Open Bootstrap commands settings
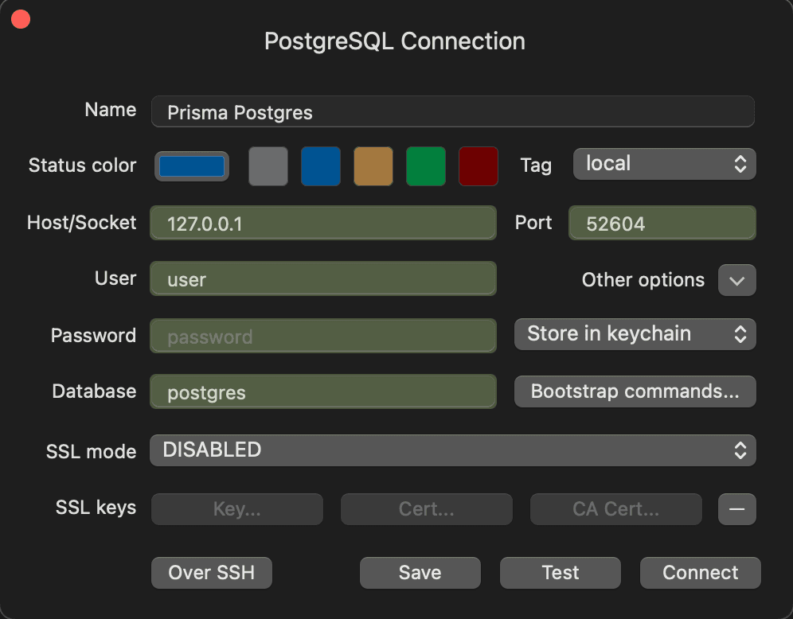The width and height of the screenshot is (793, 619). point(635,391)
